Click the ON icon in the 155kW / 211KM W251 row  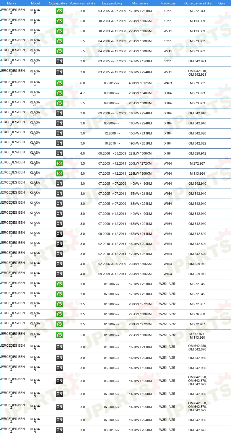[59, 347]
